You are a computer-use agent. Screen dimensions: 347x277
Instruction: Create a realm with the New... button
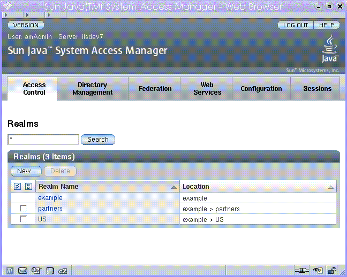[x=26, y=171]
